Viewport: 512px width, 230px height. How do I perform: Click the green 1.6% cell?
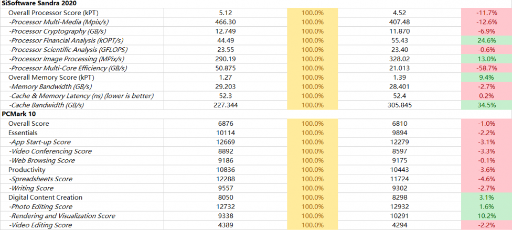click(x=486, y=207)
